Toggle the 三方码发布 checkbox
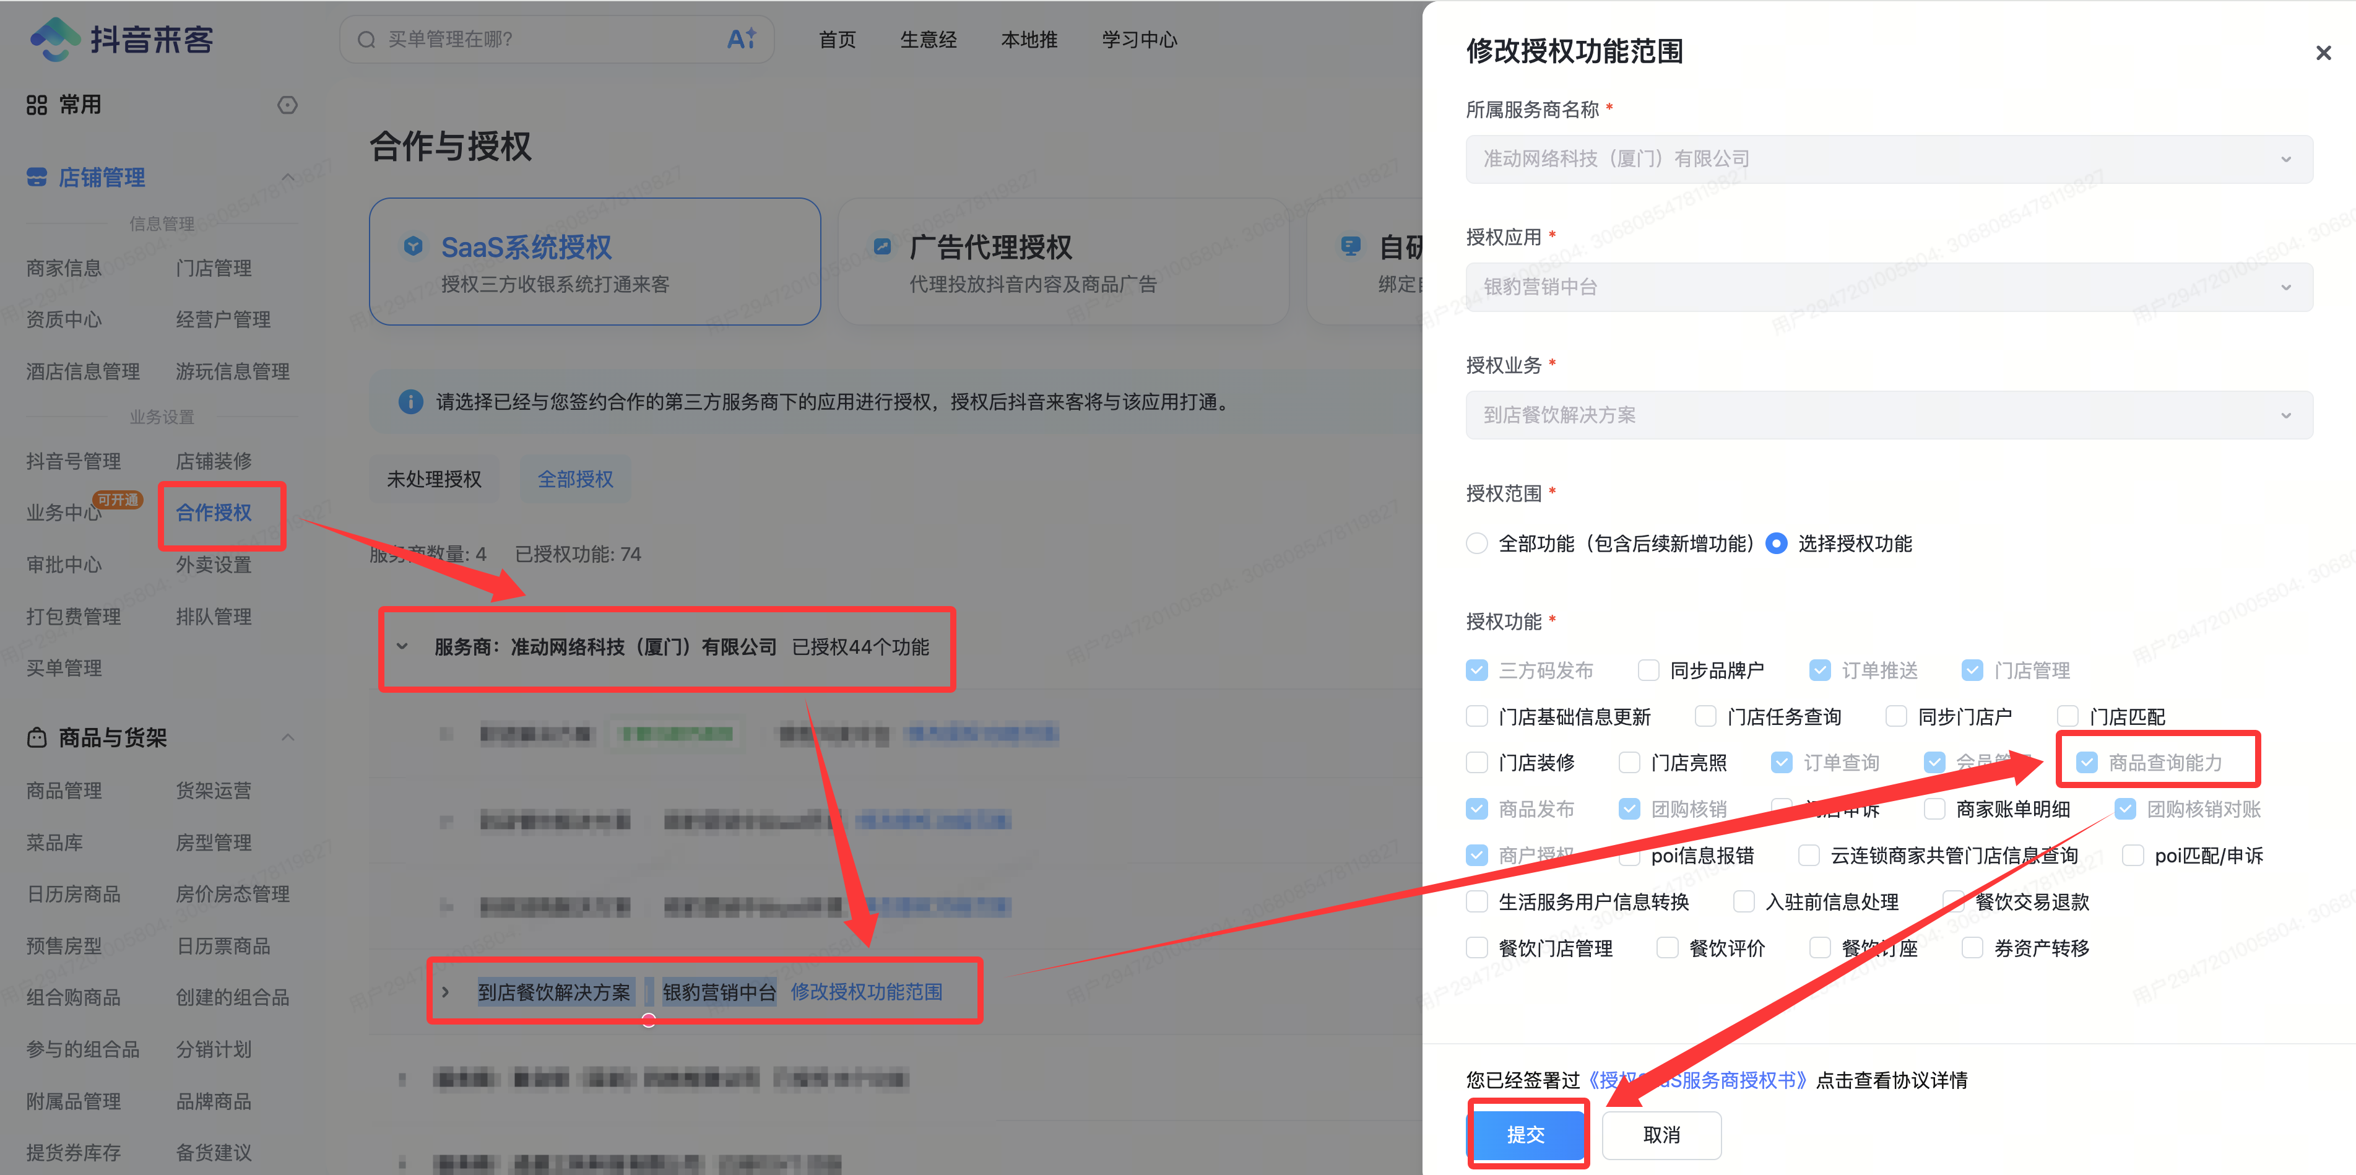The height and width of the screenshot is (1175, 2356). point(1476,670)
